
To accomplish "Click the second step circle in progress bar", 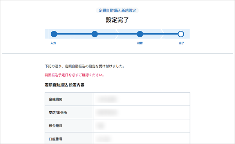I will 94,34.
